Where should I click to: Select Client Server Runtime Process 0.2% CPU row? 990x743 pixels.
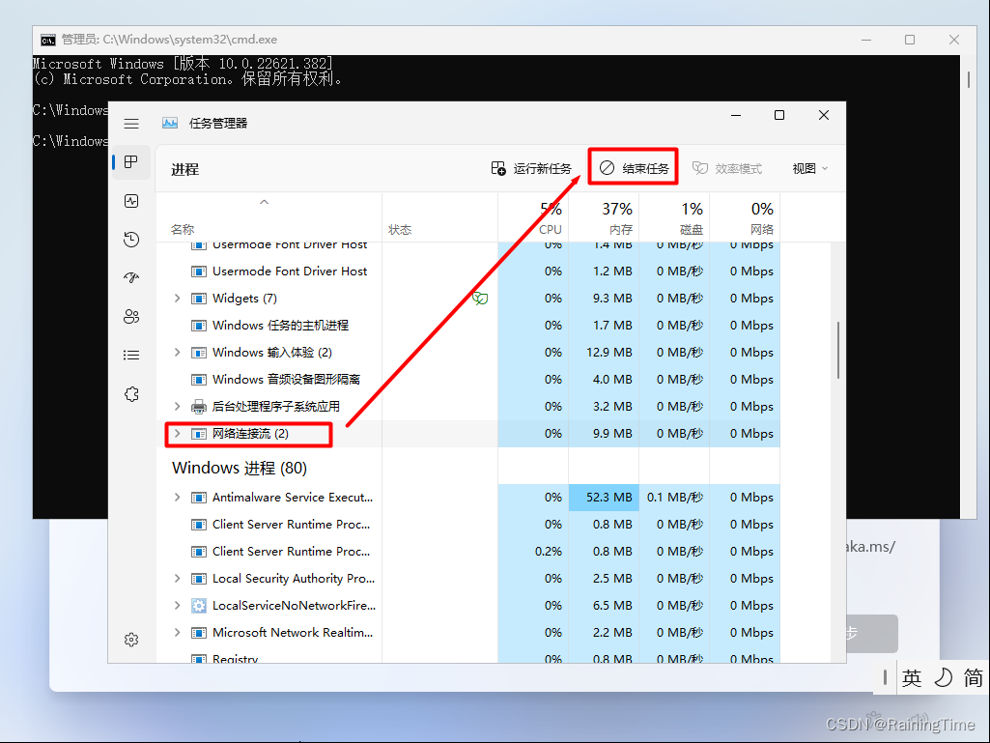[x=467, y=552]
